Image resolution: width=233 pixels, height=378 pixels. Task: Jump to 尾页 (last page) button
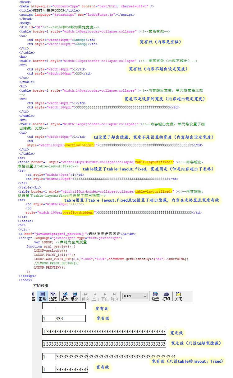[114, 296]
